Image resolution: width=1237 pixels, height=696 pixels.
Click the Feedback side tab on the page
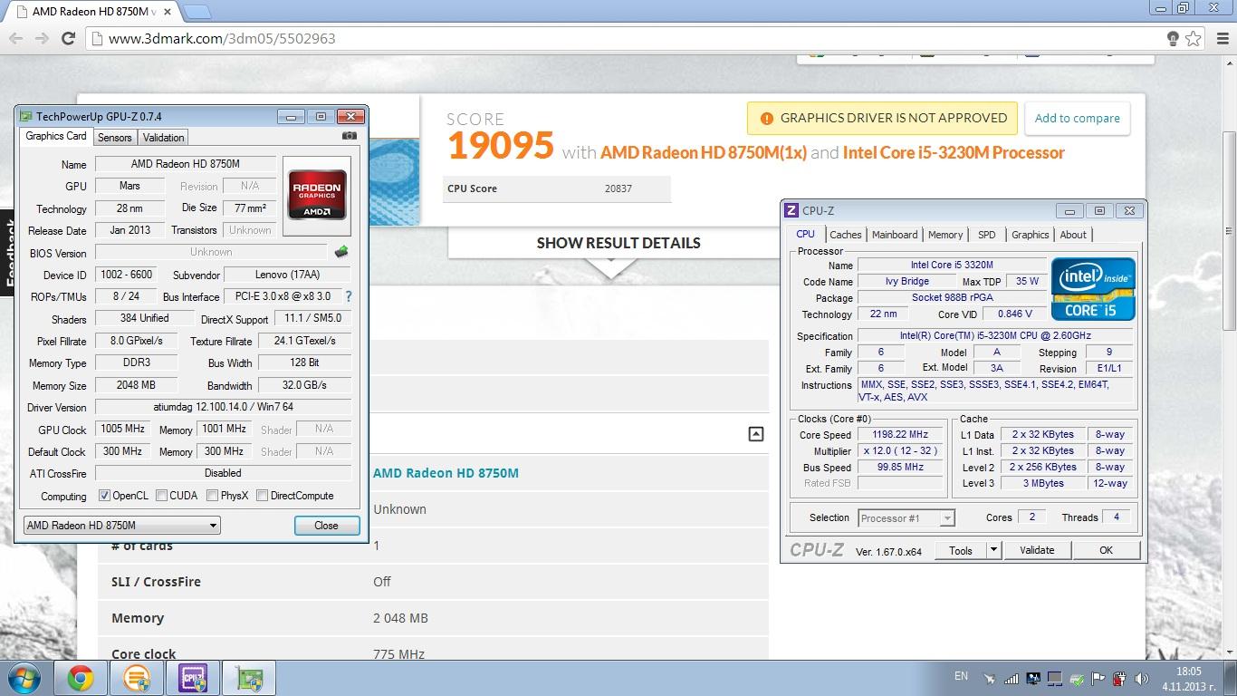pyautogui.click(x=7, y=254)
